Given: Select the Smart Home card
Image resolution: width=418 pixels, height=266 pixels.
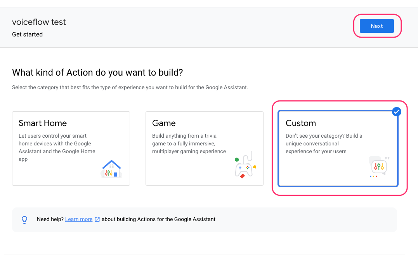Looking at the screenshot, I should click(71, 148).
